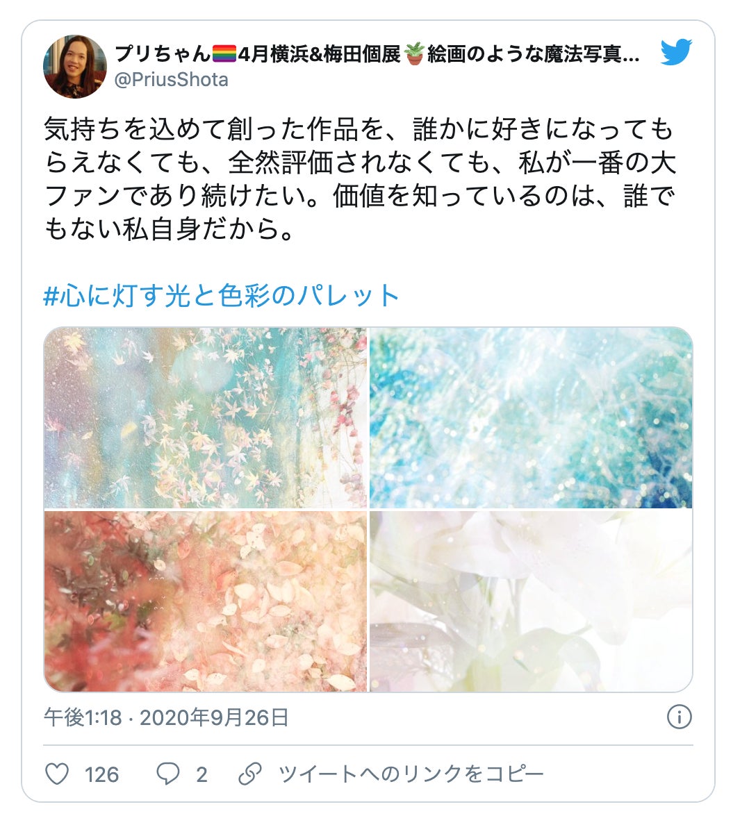This screenshot has height=825, width=749.
Task: Open the tweet info circle icon
Action: [x=679, y=717]
